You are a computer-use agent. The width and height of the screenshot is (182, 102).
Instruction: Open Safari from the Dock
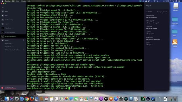click(22, 99)
